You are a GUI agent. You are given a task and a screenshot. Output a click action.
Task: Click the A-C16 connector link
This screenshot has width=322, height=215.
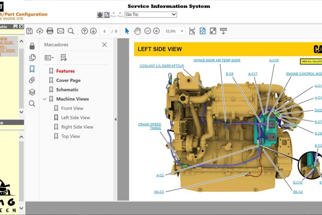click(274, 60)
